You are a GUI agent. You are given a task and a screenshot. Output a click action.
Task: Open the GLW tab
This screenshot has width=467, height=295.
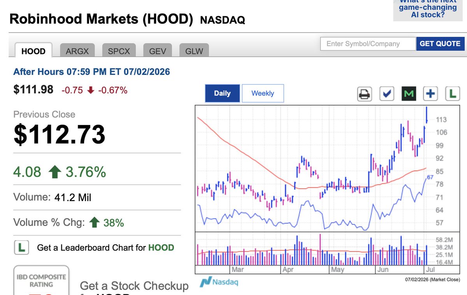[x=194, y=51]
